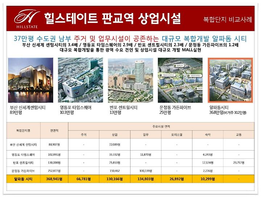This screenshot has width=261, height=197.
Task: Click the cell '75,853평'
Action: (115, 163)
